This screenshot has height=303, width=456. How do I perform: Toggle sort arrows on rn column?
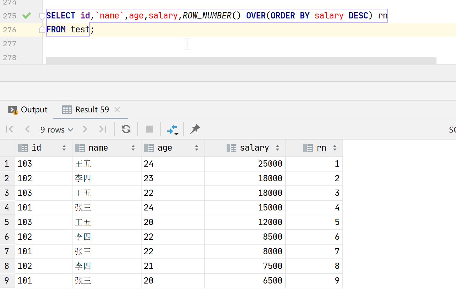coord(335,148)
